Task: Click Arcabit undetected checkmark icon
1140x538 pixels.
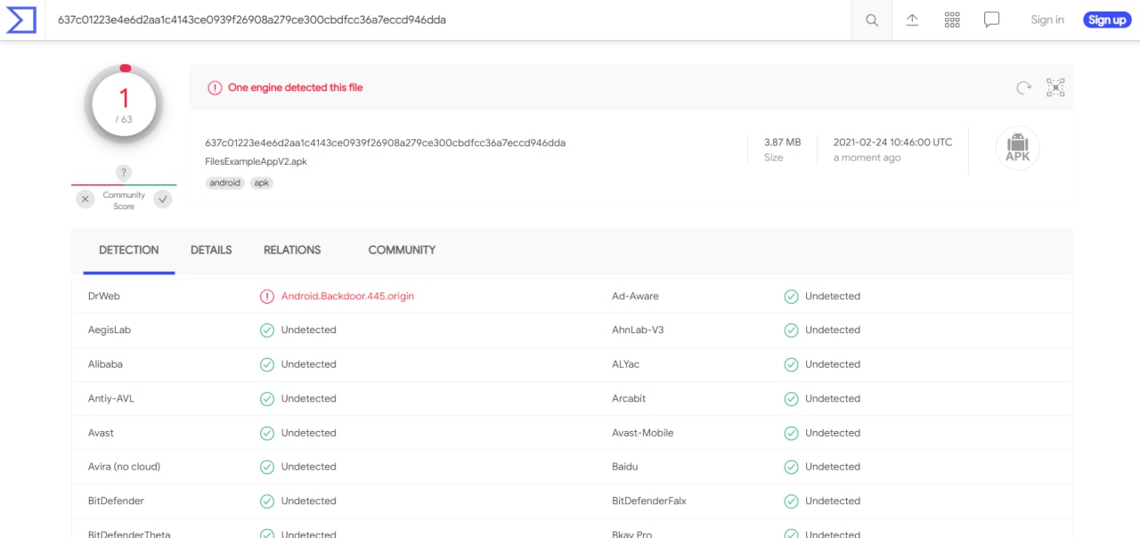Action: pos(791,399)
